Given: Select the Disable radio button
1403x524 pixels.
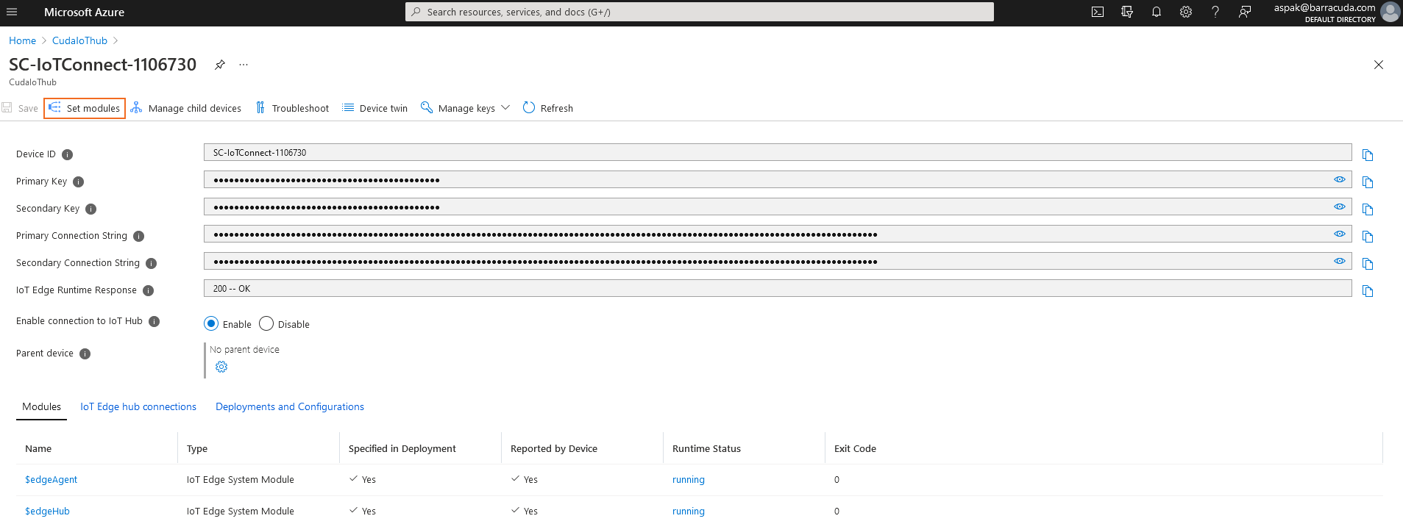Looking at the screenshot, I should 266,323.
